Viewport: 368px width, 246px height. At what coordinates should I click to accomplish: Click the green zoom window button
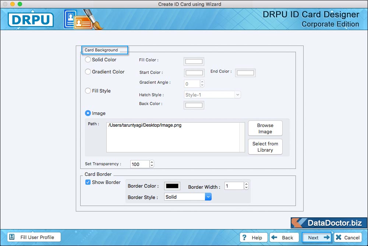click(x=20, y=4)
